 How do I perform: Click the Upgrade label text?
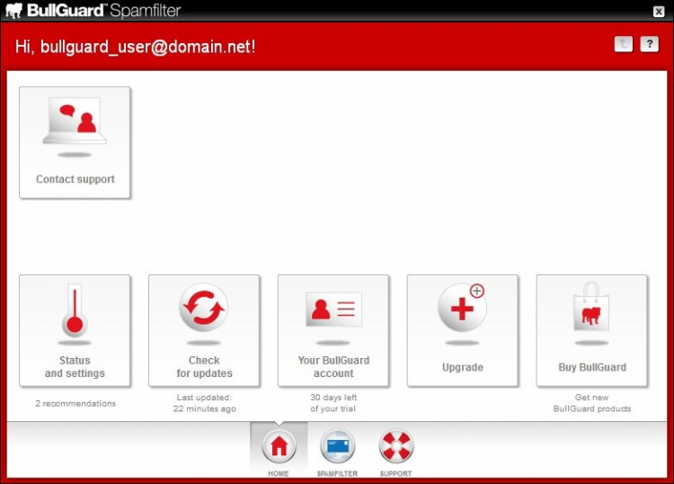pyautogui.click(x=463, y=367)
